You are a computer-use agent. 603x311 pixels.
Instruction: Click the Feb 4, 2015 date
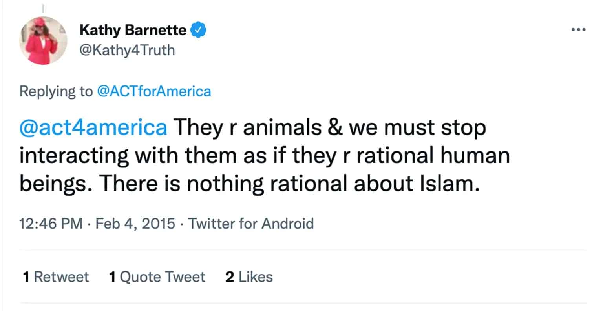(x=135, y=224)
